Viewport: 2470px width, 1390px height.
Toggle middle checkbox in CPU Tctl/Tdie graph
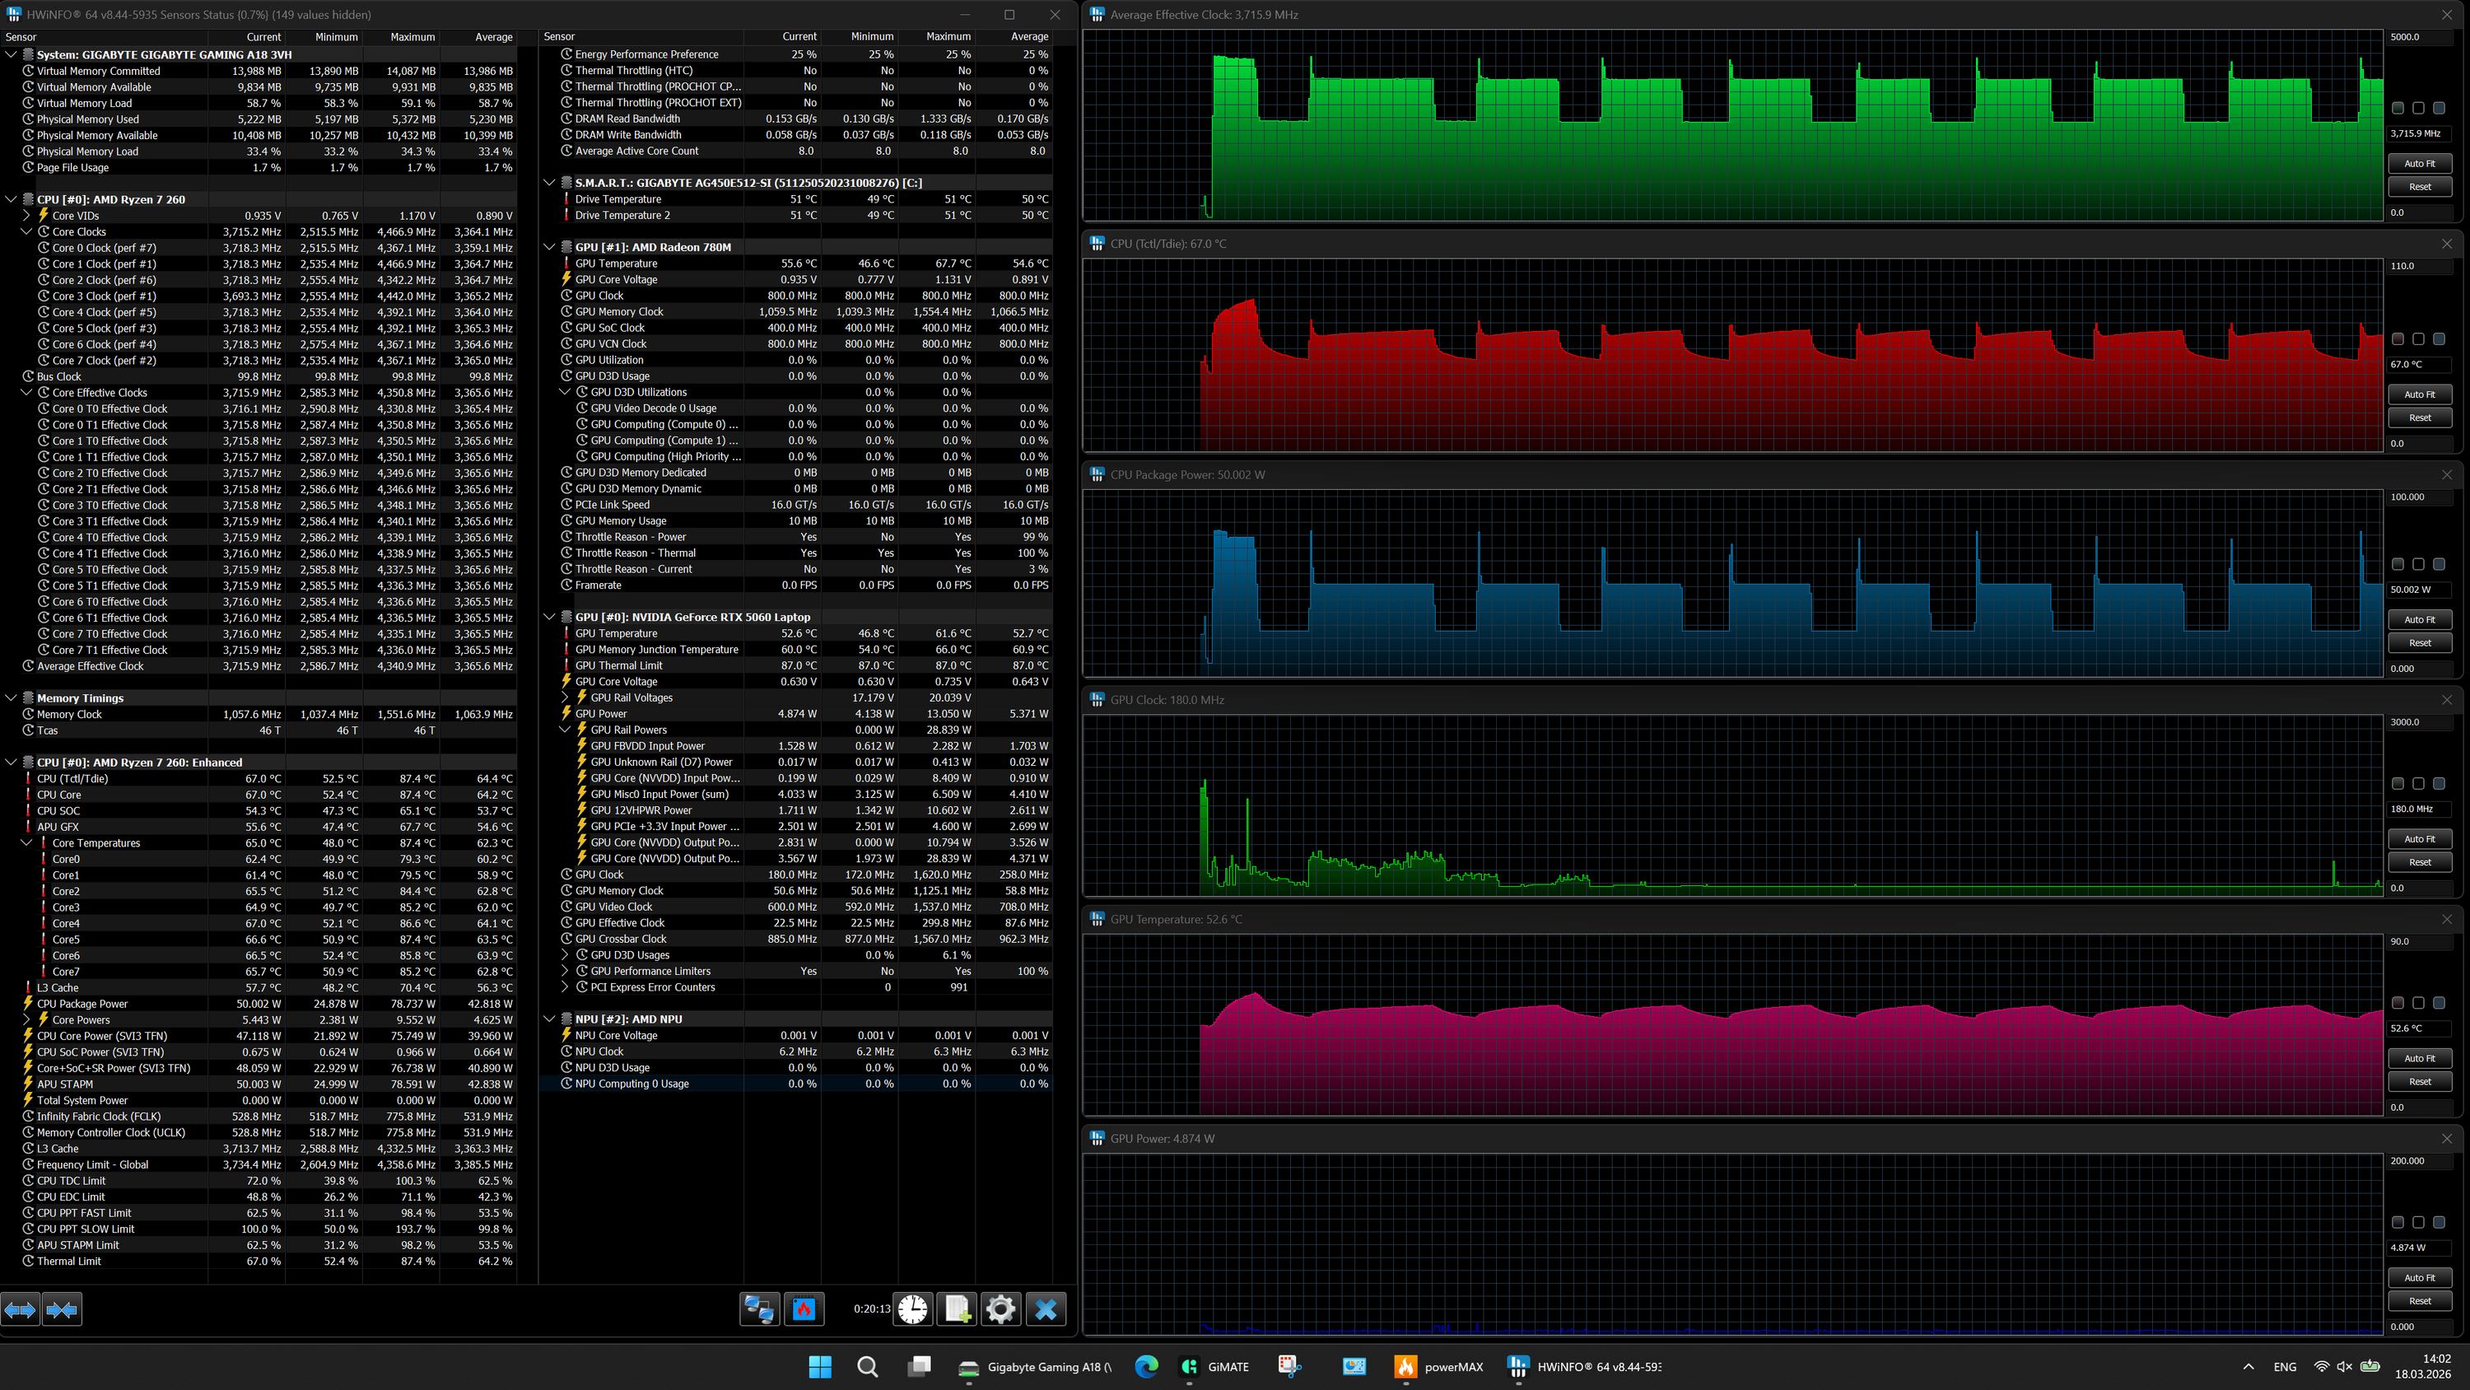[x=2418, y=339]
